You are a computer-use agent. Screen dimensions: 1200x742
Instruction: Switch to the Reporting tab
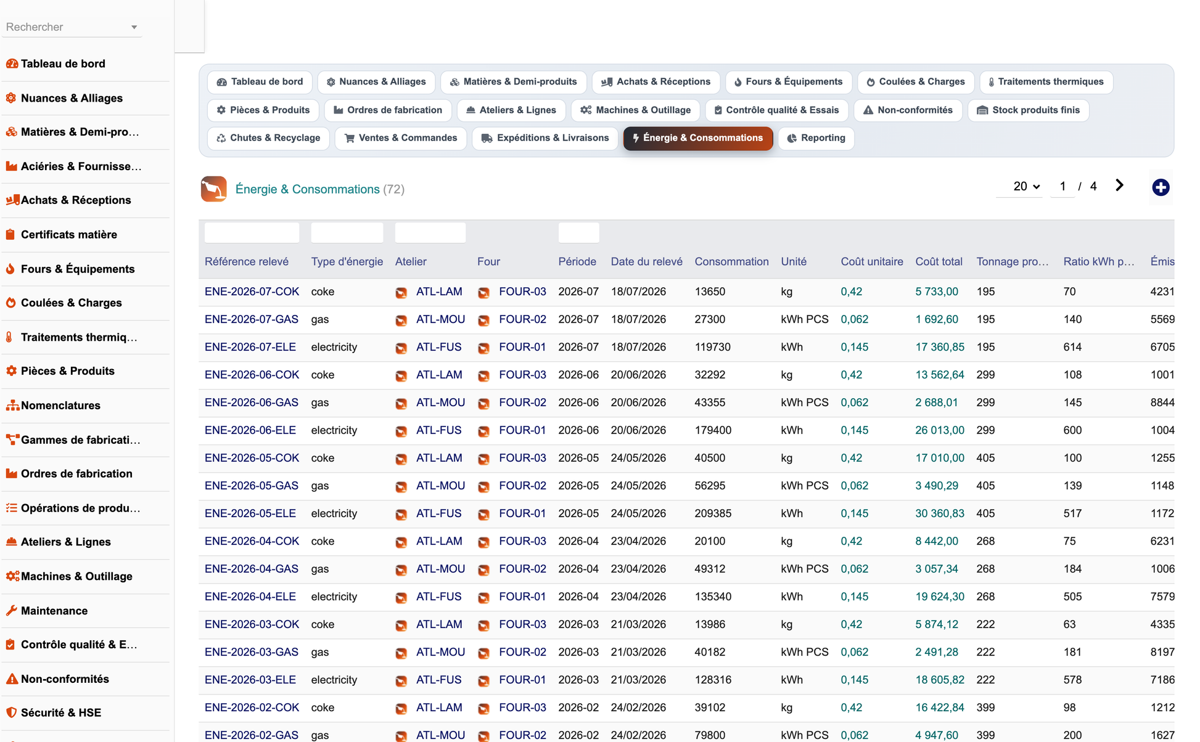tap(816, 138)
